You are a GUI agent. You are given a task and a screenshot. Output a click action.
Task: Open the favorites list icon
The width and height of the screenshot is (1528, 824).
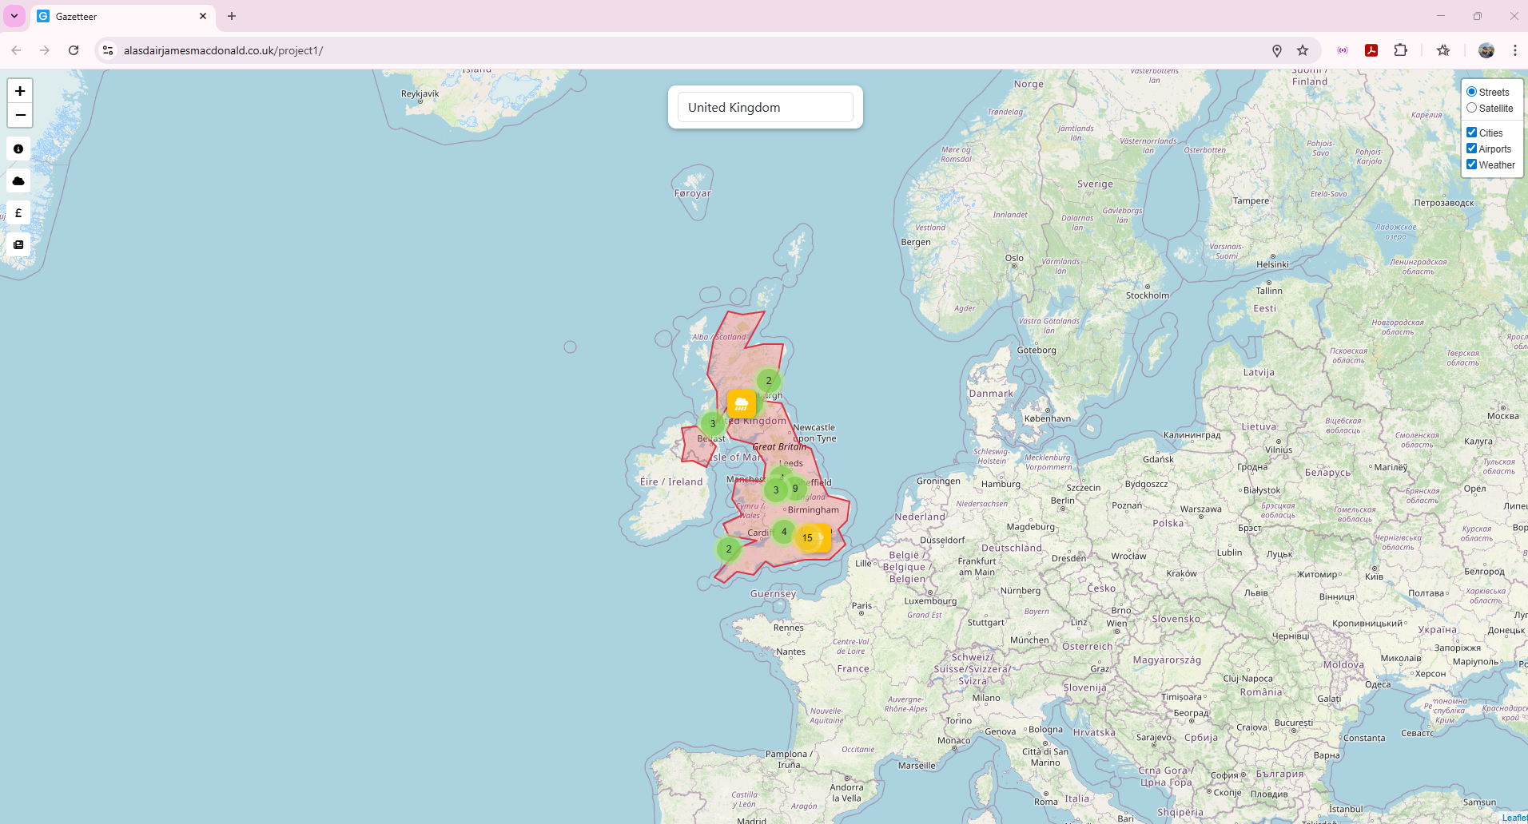click(1443, 50)
